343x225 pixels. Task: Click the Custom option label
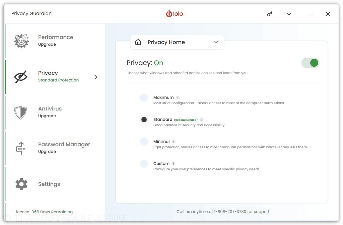[x=161, y=164]
